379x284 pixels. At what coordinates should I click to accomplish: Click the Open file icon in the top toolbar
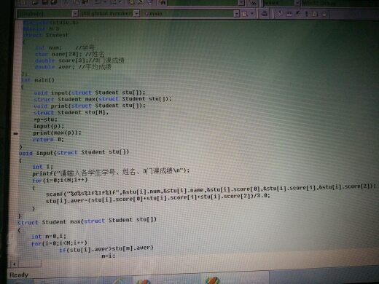35,2
